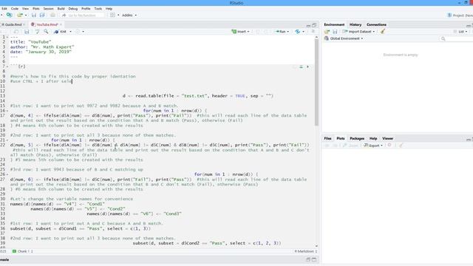Switch to the Plots tab
Viewport: 473px width, 266px height.
pos(341,138)
